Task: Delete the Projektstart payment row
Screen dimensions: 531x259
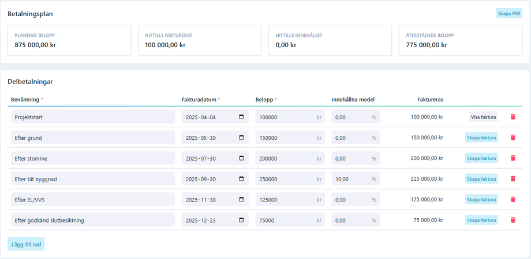Action: coord(513,117)
